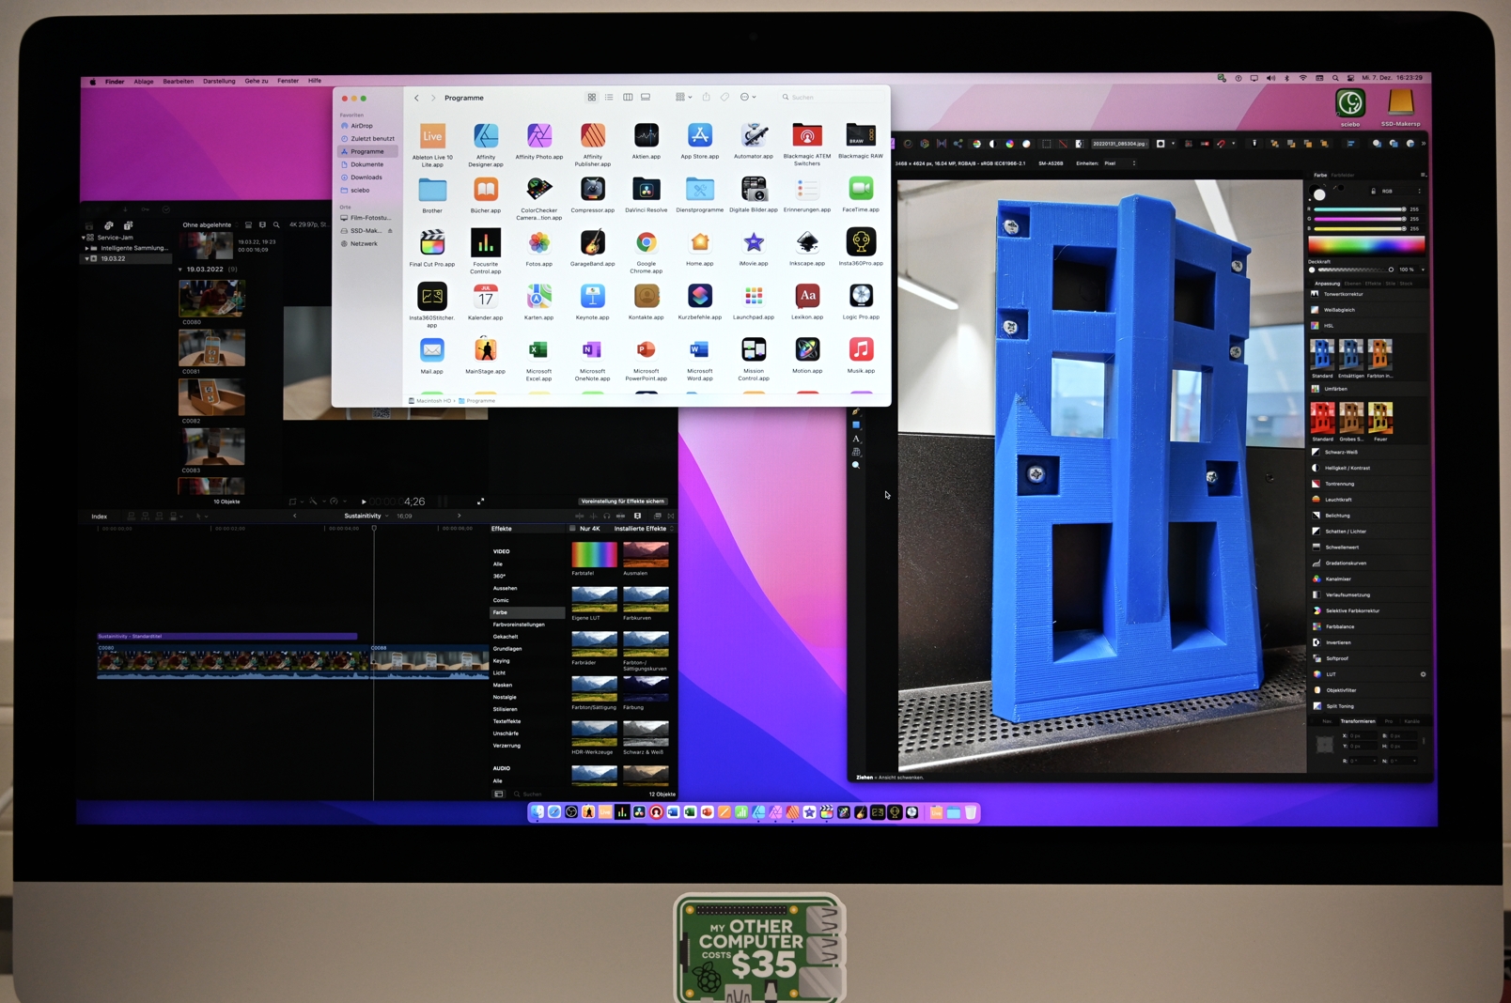The image size is (1511, 1003).
Task: Open Microsoft Excel app icon
Action: tap(539, 350)
